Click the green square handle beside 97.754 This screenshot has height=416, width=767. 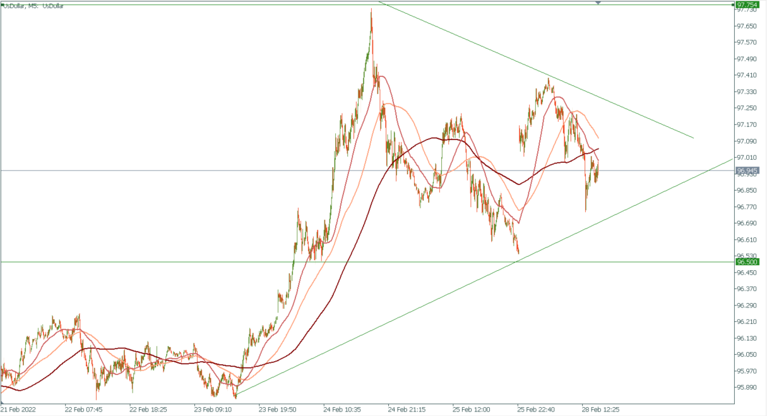733,4
